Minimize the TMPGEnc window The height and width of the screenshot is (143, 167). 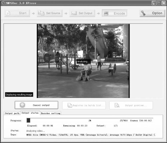[154, 3]
